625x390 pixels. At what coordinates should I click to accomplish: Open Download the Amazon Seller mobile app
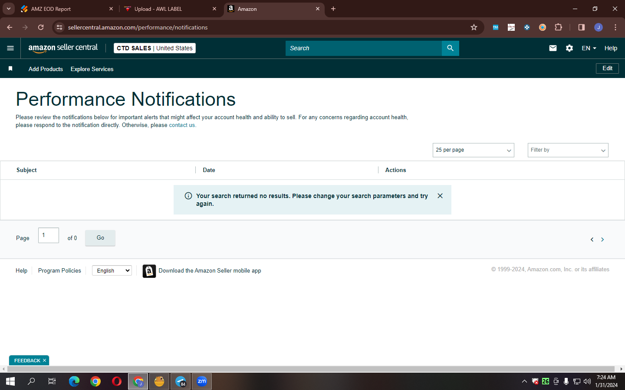point(210,270)
